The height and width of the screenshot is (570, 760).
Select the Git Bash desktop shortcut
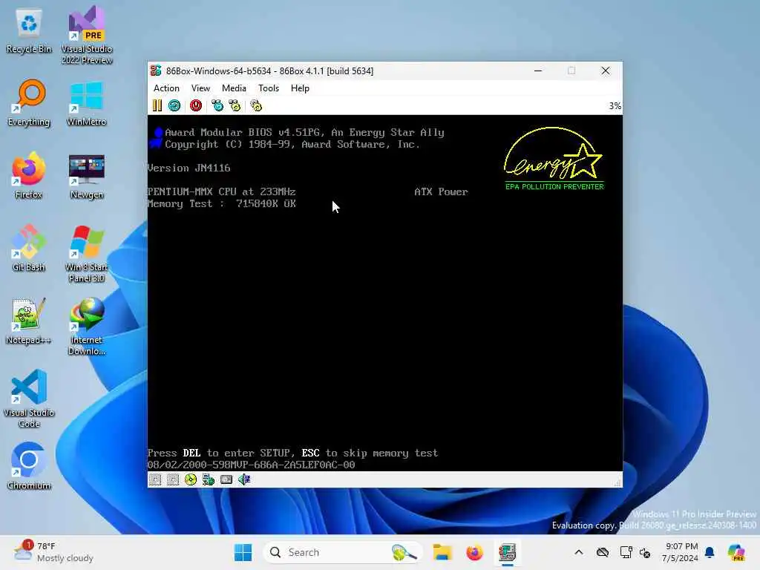click(29, 248)
